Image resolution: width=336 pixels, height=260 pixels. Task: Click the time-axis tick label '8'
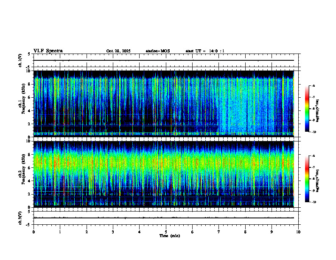click(x=245, y=232)
